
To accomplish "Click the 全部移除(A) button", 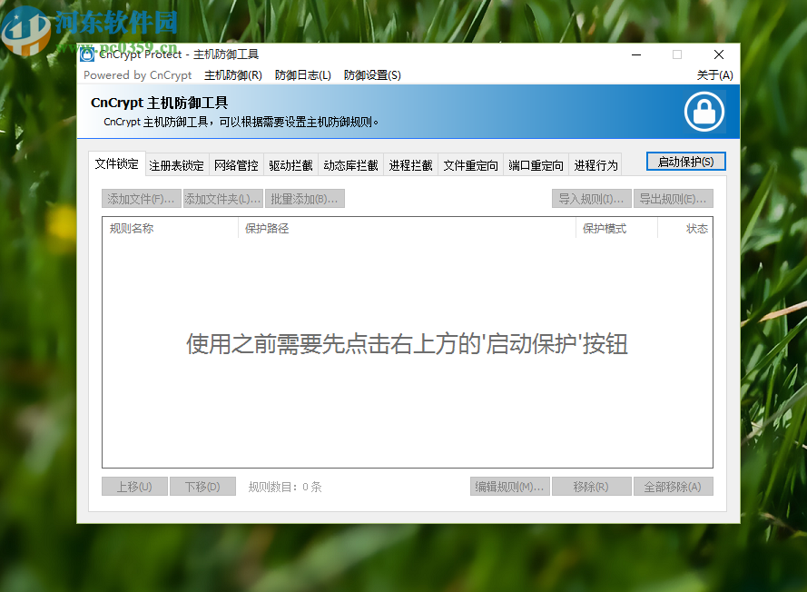I will pyautogui.click(x=674, y=487).
